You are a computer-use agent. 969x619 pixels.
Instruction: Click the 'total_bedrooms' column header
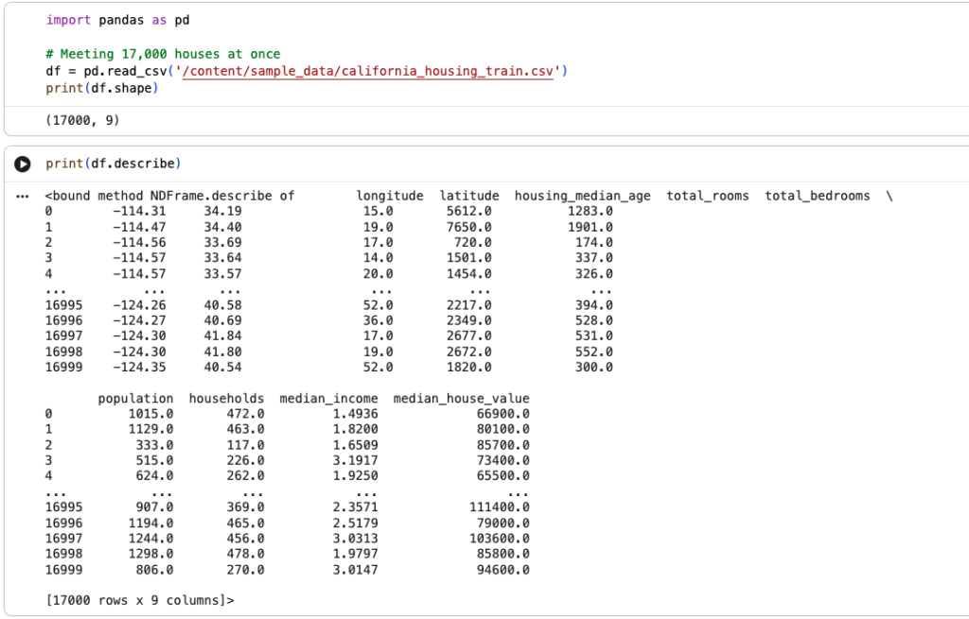pyautogui.click(x=817, y=197)
